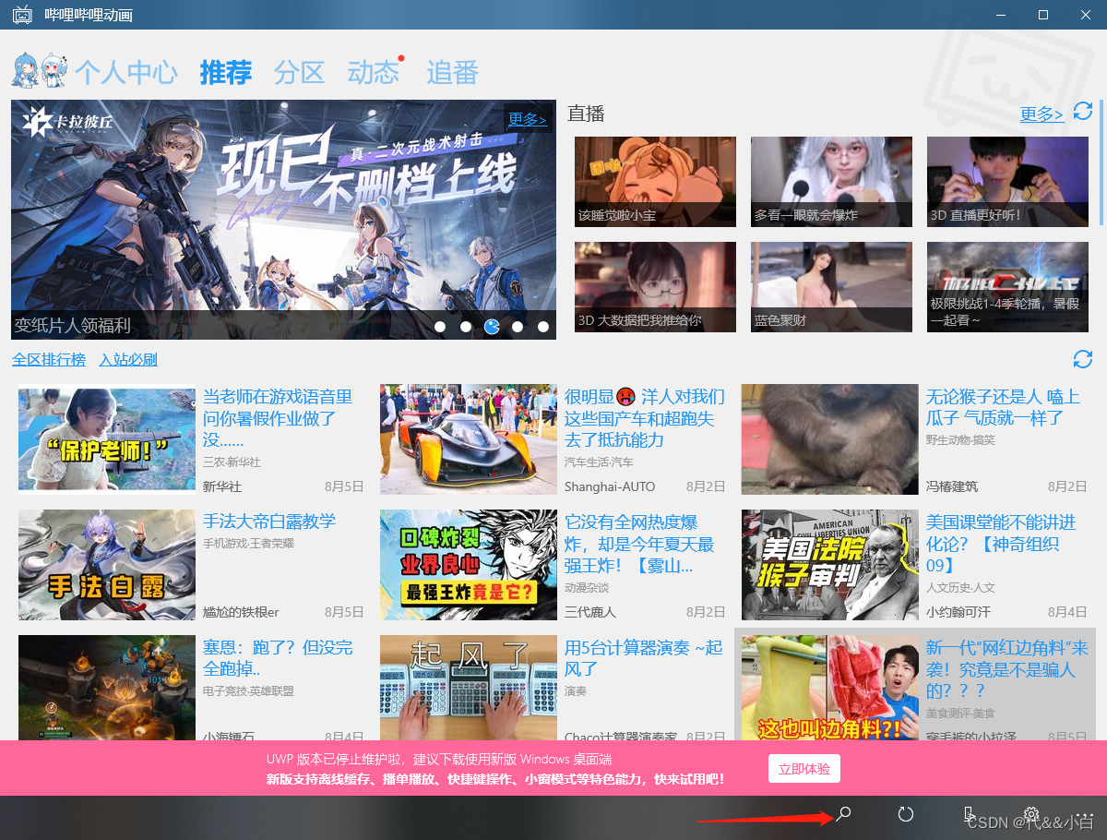Click the bilibili TV logo in title bar
Screen dimensions: 1107x840
pyautogui.click(x=22, y=15)
